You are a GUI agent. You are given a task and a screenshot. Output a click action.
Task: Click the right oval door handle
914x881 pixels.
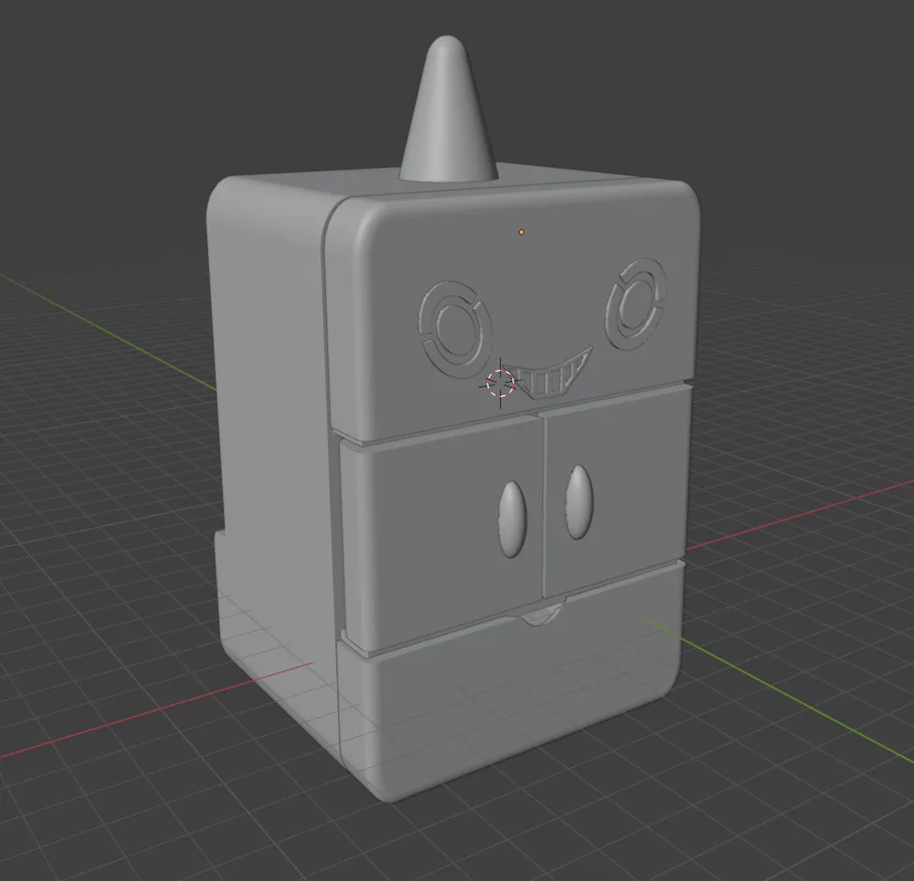(x=580, y=502)
